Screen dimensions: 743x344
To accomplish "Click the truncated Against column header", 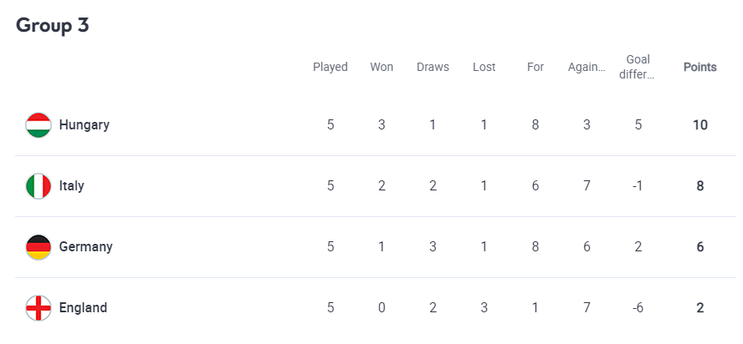I will coord(587,67).
